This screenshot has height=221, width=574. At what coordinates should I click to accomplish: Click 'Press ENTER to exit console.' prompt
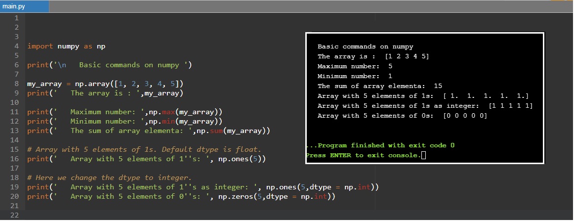click(x=364, y=155)
